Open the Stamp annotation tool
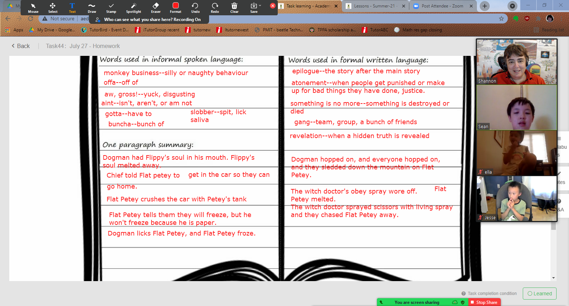 coord(111,8)
